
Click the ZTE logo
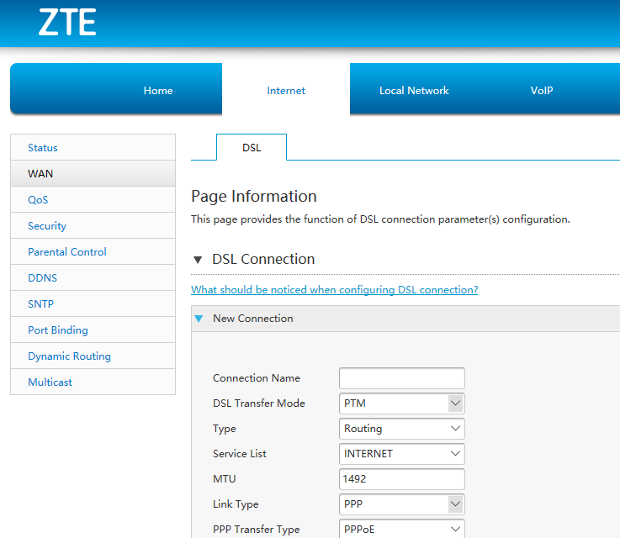tap(67, 23)
